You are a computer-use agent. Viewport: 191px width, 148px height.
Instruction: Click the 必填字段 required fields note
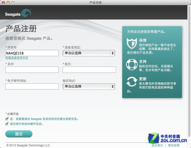coord(12,114)
